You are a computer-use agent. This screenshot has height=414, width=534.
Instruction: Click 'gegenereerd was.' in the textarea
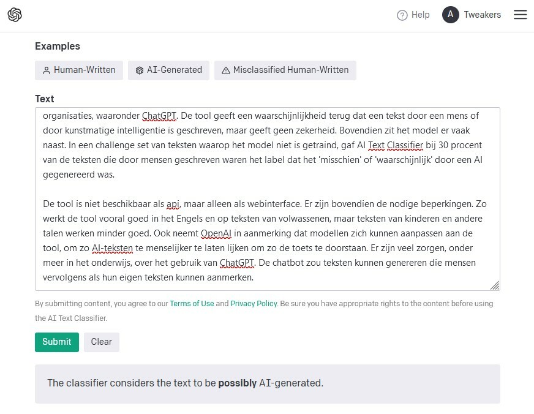point(78,175)
